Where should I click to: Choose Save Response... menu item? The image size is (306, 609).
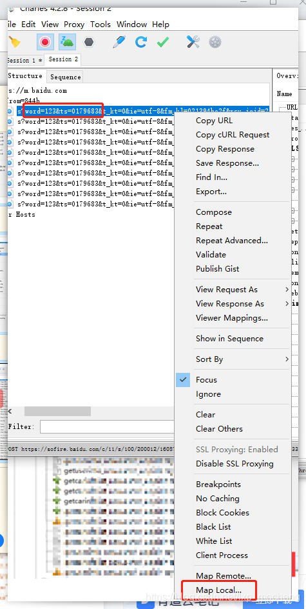click(227, 163)
